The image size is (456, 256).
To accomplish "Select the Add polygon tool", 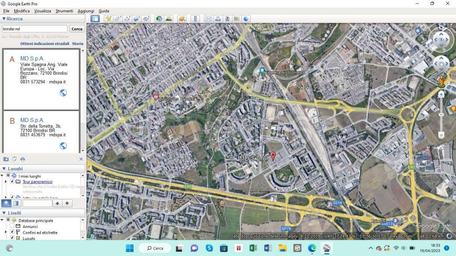I will click(x=118, y=19).
